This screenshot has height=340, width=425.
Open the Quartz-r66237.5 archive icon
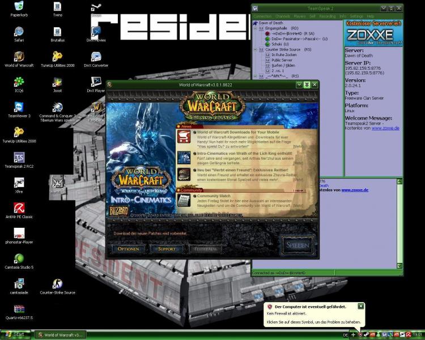[19, 311]
